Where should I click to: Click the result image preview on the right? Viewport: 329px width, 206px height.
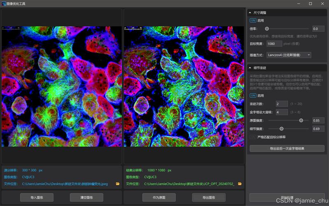pos(184,86)
